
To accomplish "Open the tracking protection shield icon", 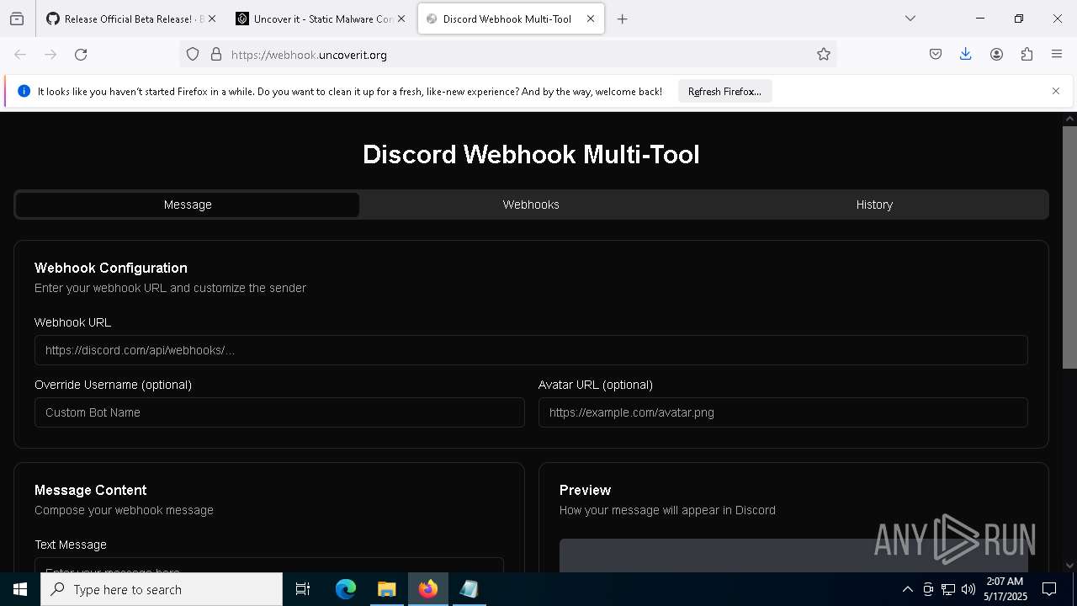I will (x=193, y=55).
